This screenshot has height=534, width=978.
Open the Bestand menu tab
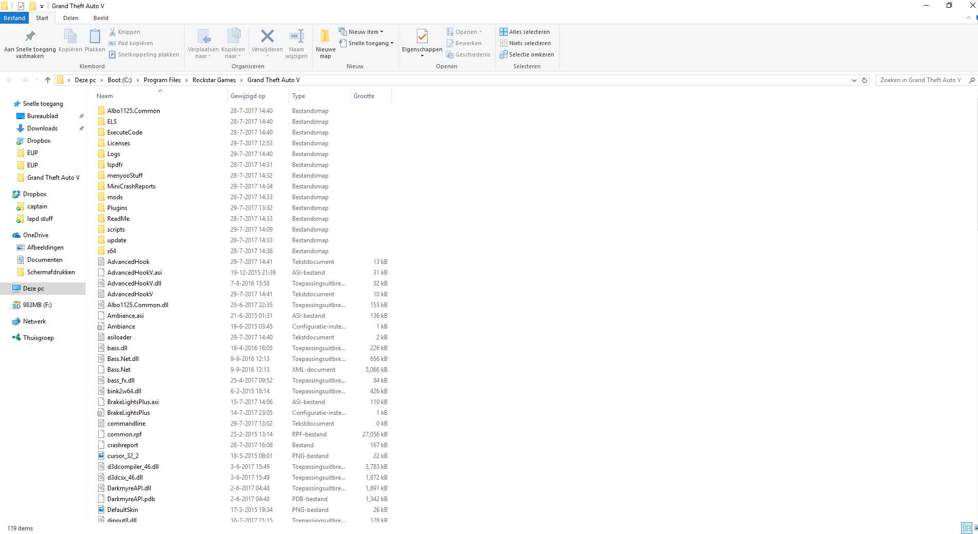pyautogui.click(x=14, y=18)
